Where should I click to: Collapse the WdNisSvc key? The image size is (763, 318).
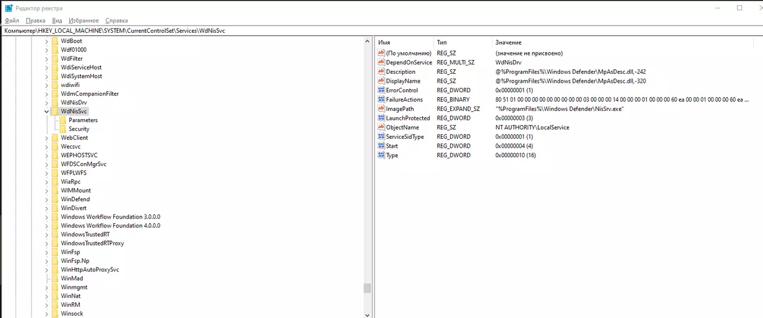[x=46, y=111]
